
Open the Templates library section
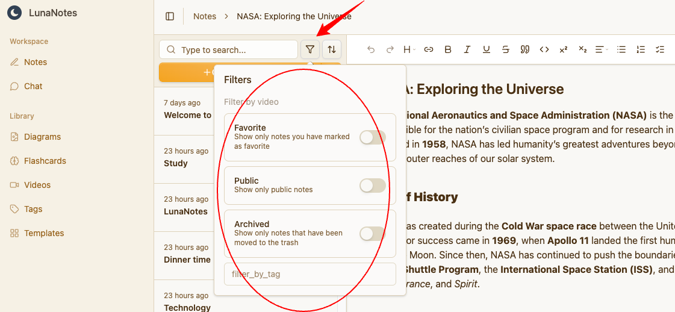point(43,233)
